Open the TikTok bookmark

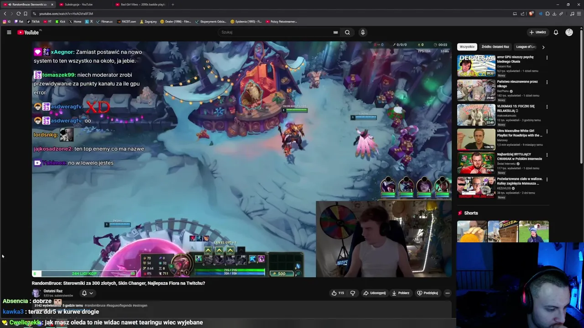pyautogui.click(x=33, y=21)
